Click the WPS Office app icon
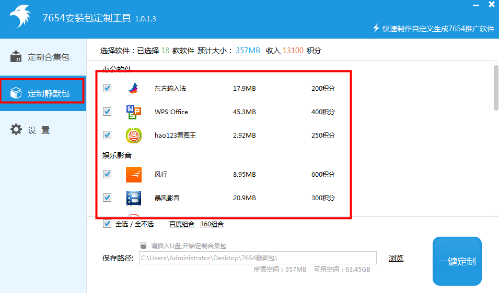 click(x=134, y=112)
